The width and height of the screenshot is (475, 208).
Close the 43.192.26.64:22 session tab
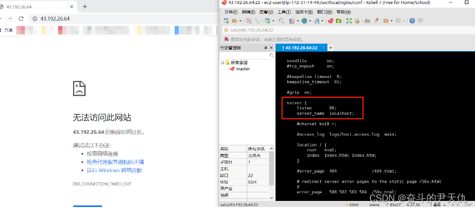[x=324, y=48]
